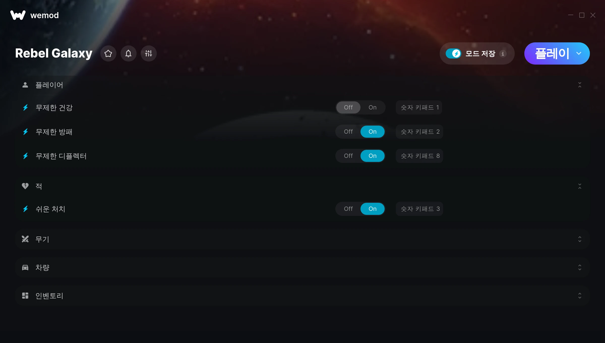Click the info icon next to 모드 저장

[x=503, y=54]
